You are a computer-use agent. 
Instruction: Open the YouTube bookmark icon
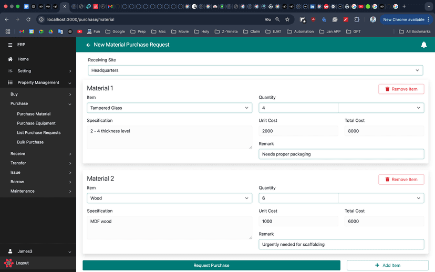coord(80,32)
